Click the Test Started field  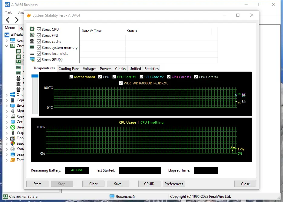pyautogui.click(x=140, y=170)
